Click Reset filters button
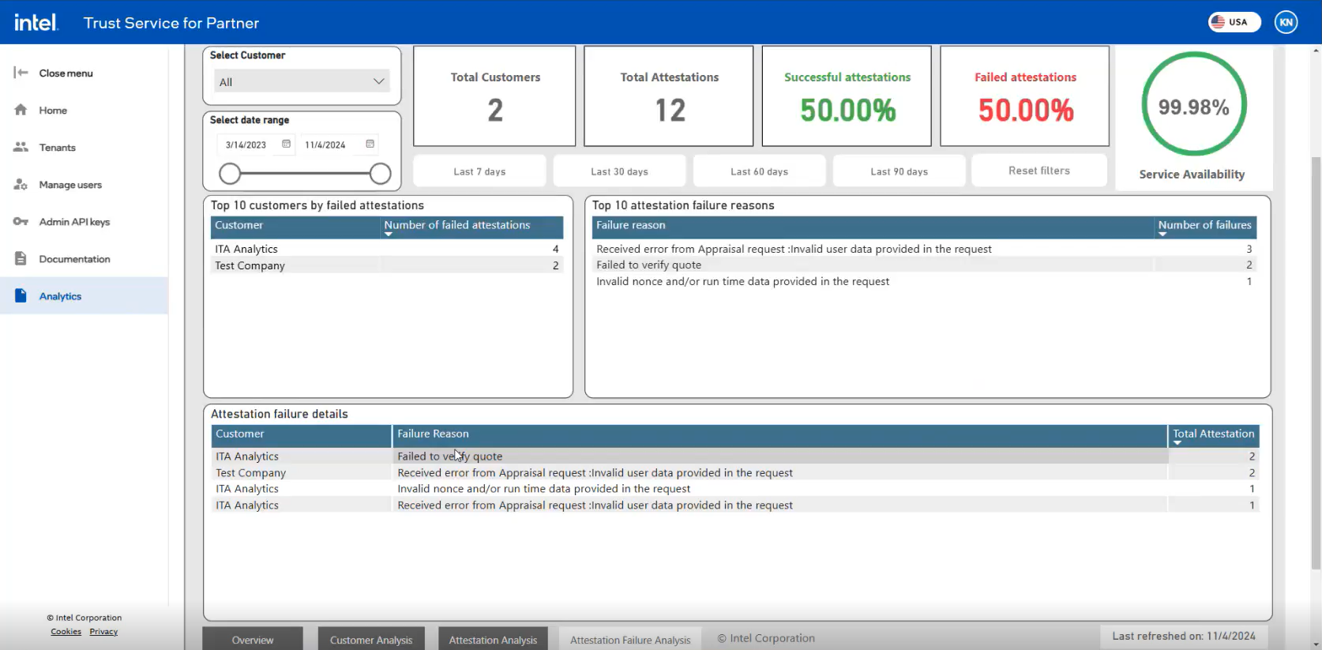 [x=1039, y=170]
